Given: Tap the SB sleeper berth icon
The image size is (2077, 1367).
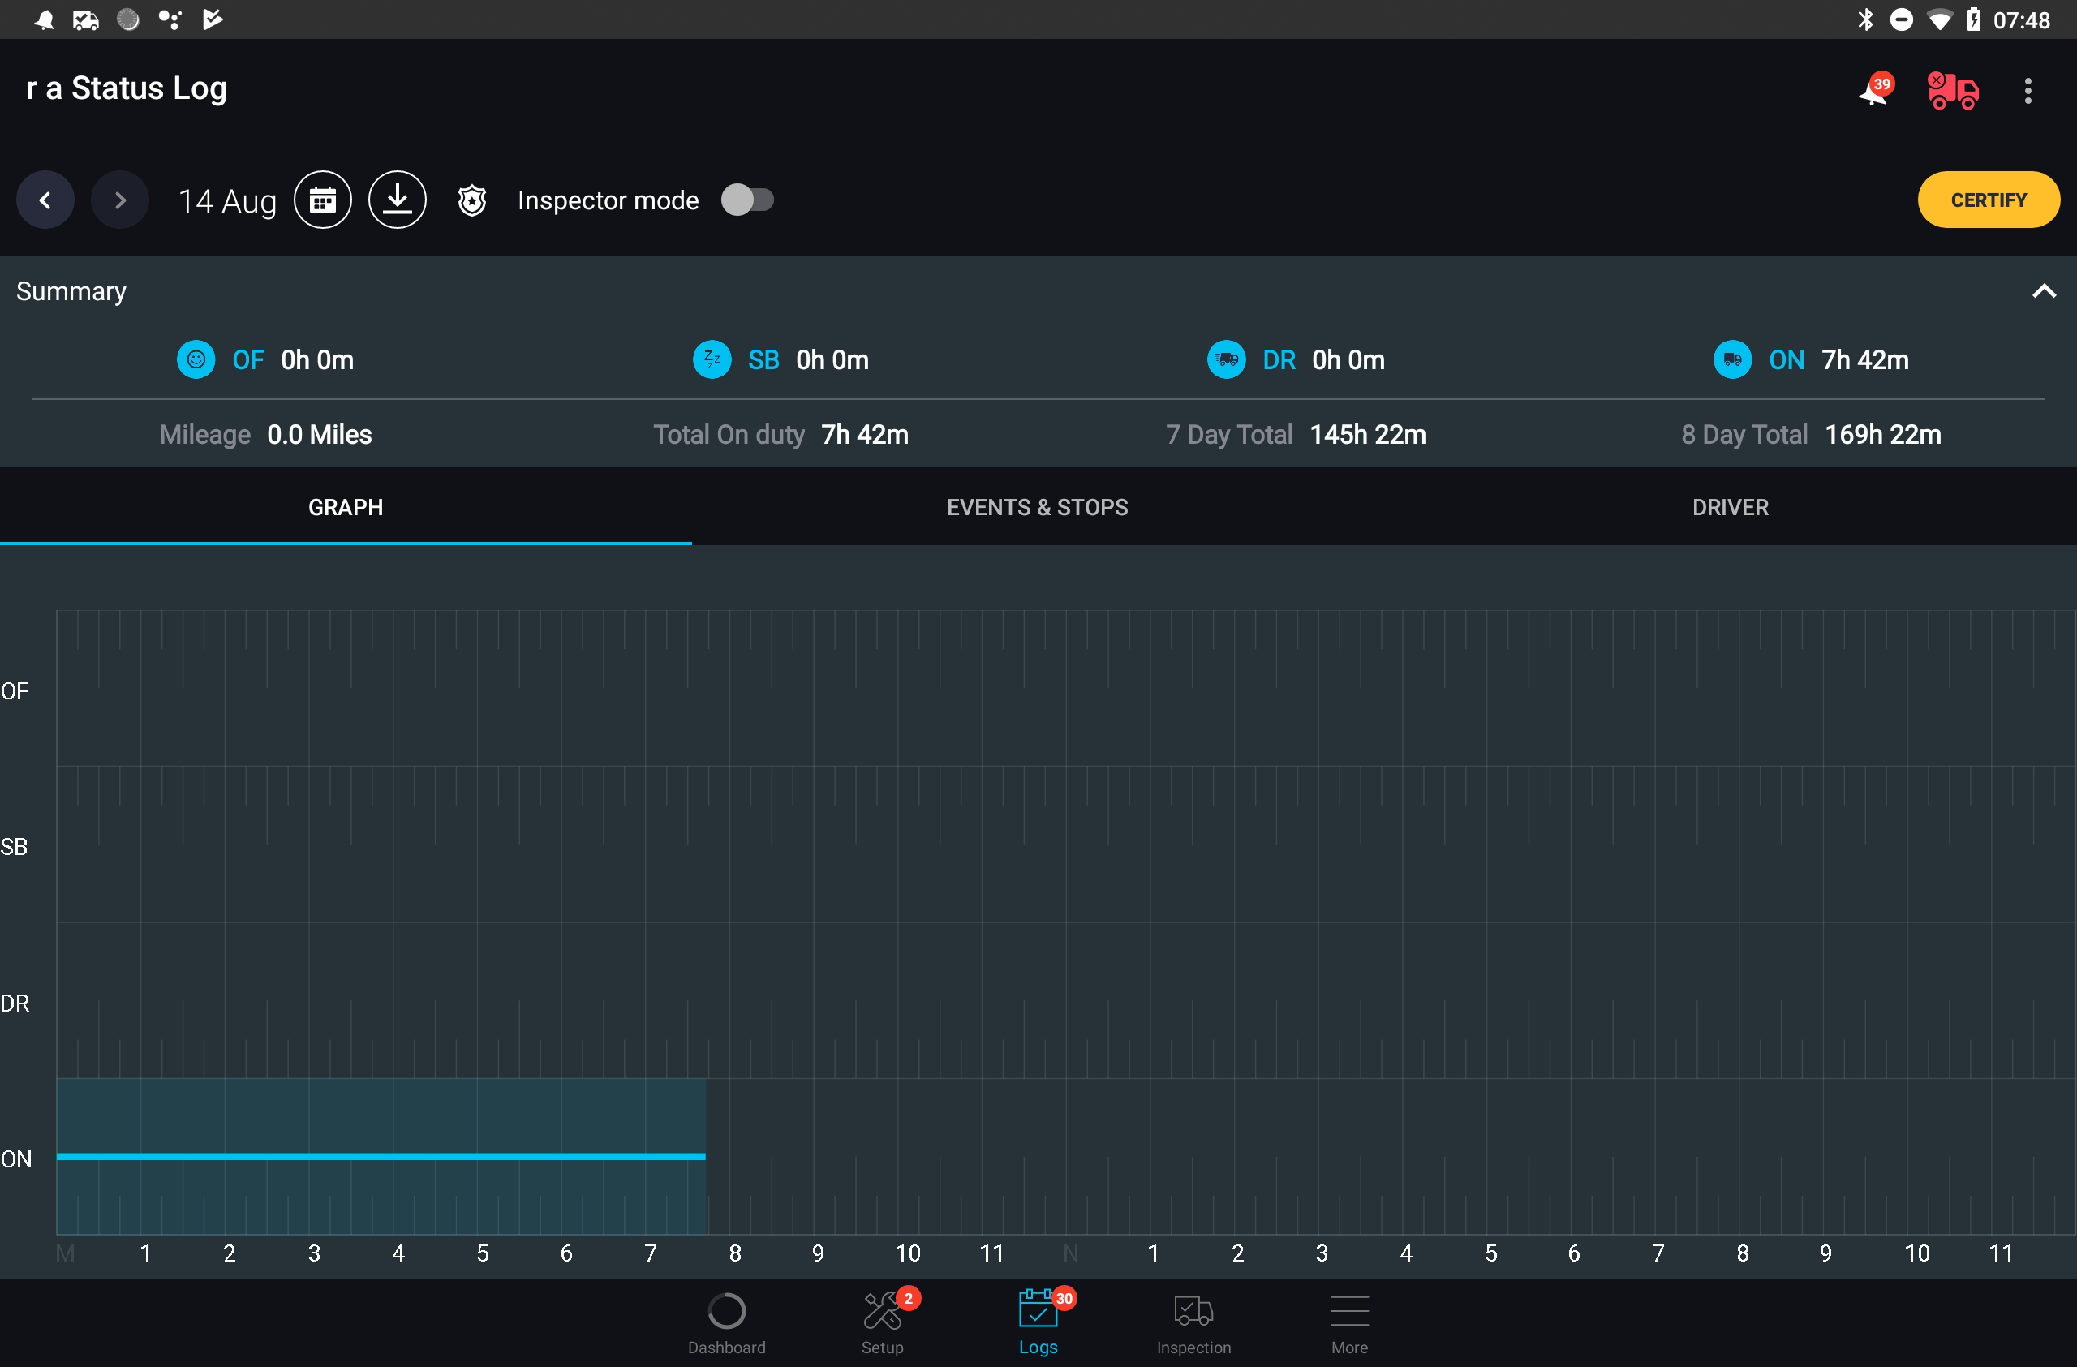Looking at the screenshot, I should pos(712,359).
